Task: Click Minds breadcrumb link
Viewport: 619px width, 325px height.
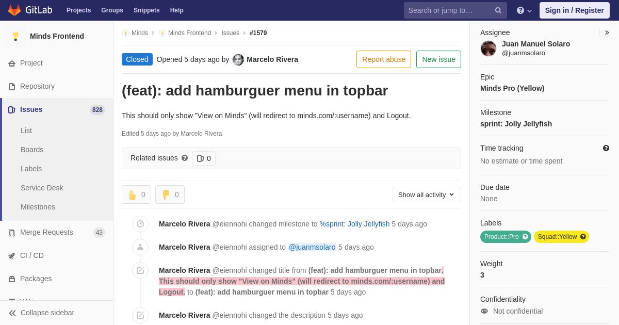Action: tap(140, 33)
